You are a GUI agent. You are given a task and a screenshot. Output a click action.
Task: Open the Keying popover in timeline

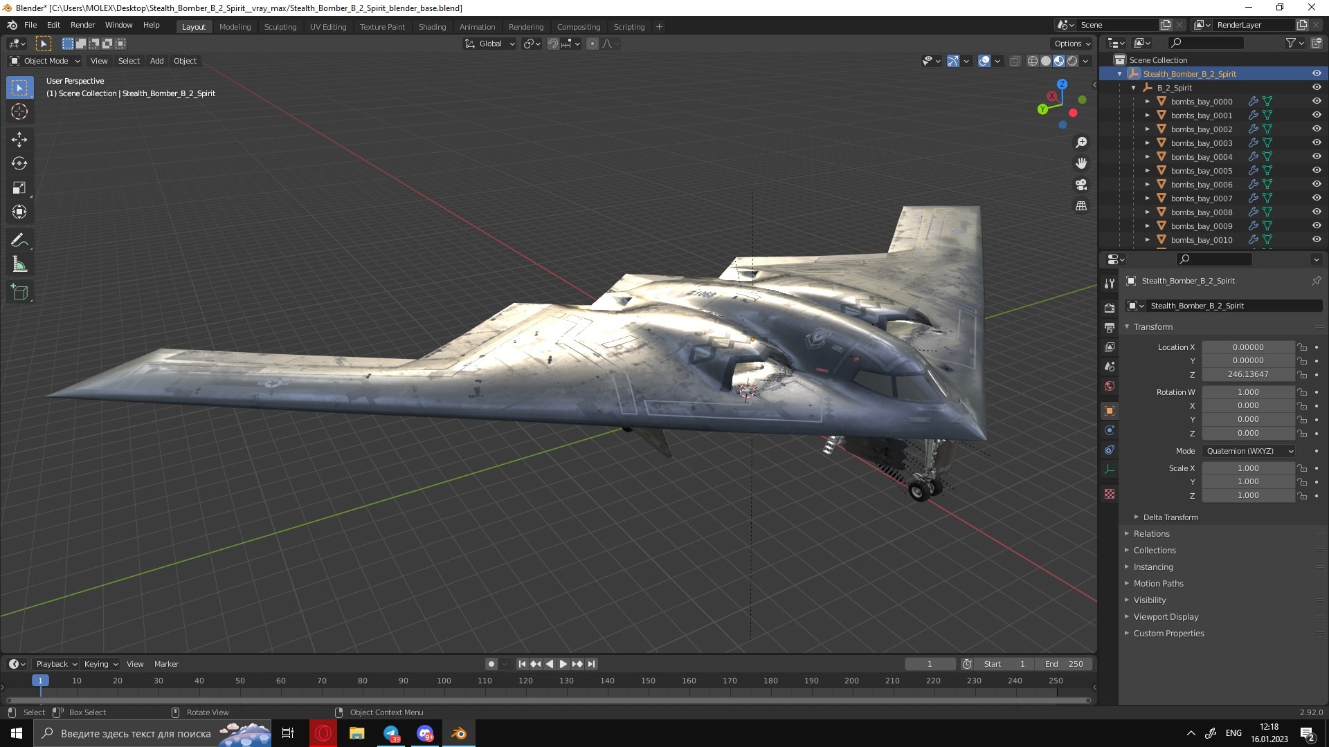click(x=100, y=664)
